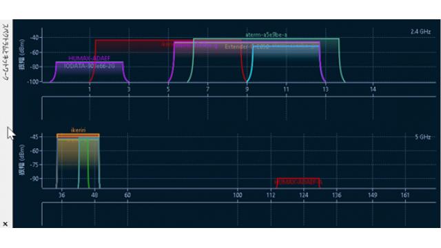This screenshot has width=441, height=248.
Task: Click the 5 GHz band label
Action: tap(422, 137)
